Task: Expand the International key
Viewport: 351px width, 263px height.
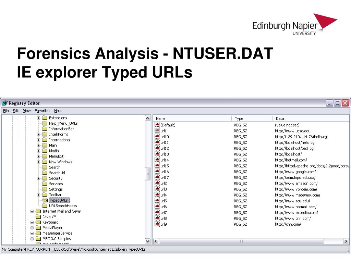Action: 38,140
